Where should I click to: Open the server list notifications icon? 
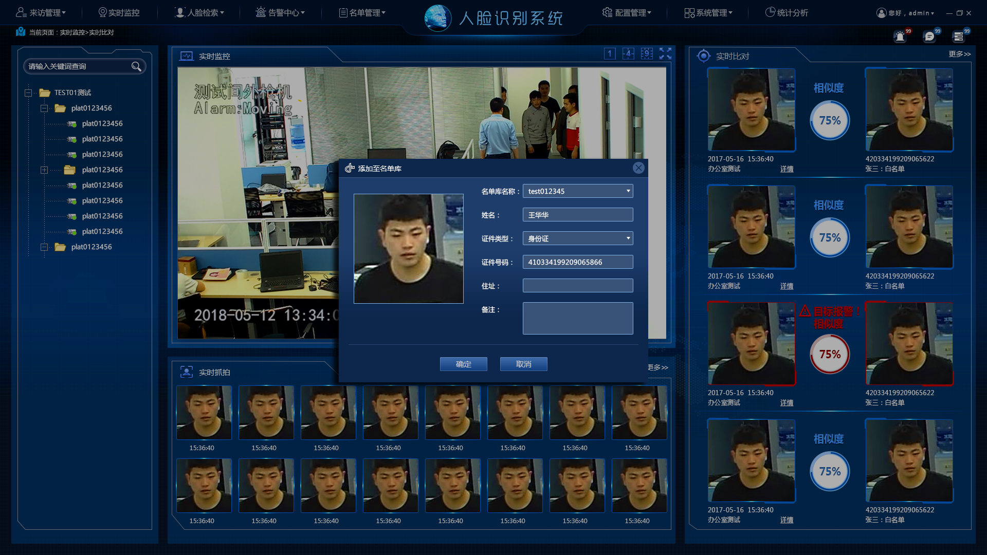tap(958, 36)
